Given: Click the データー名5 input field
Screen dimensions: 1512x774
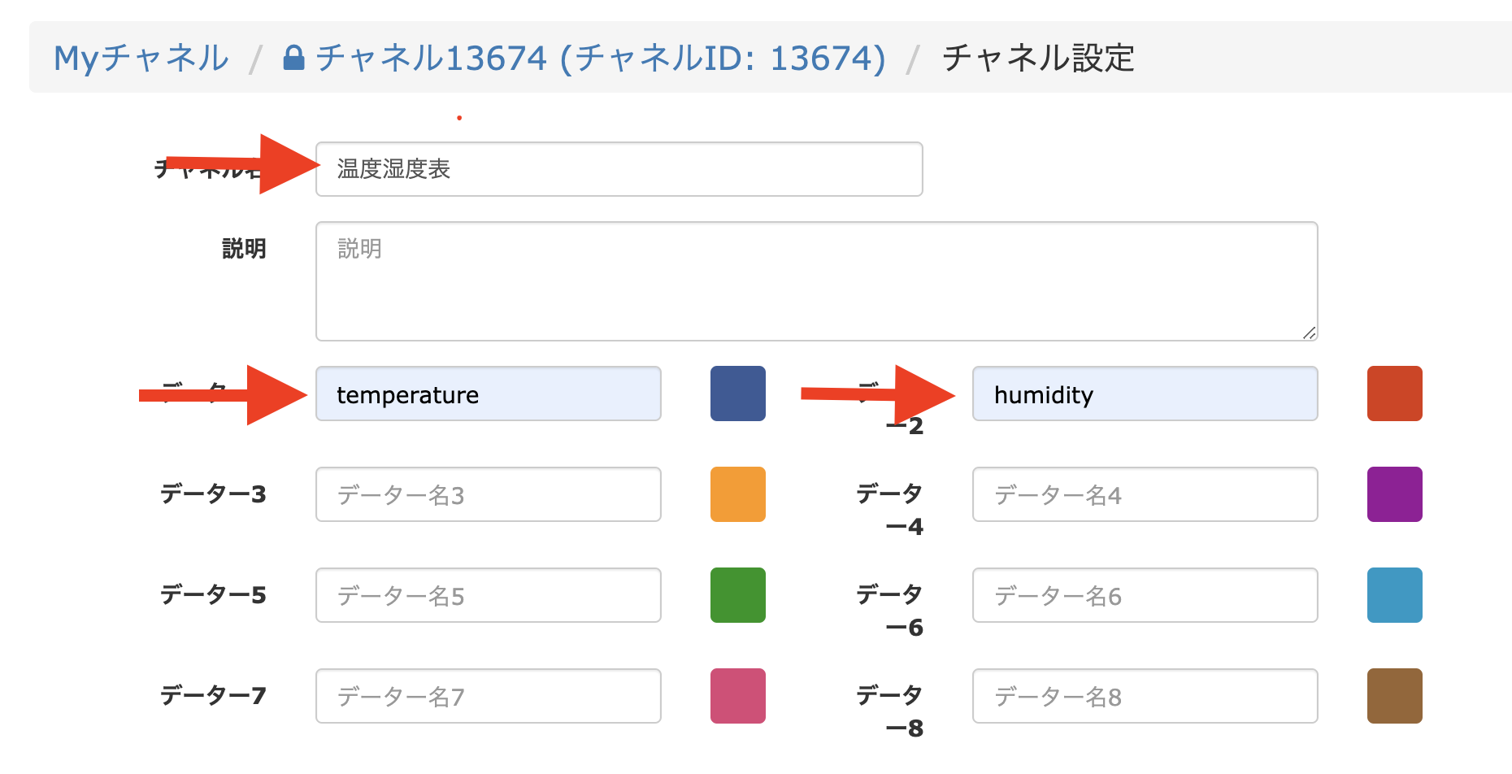Looking at the screenshot, I should click(488, 595).
